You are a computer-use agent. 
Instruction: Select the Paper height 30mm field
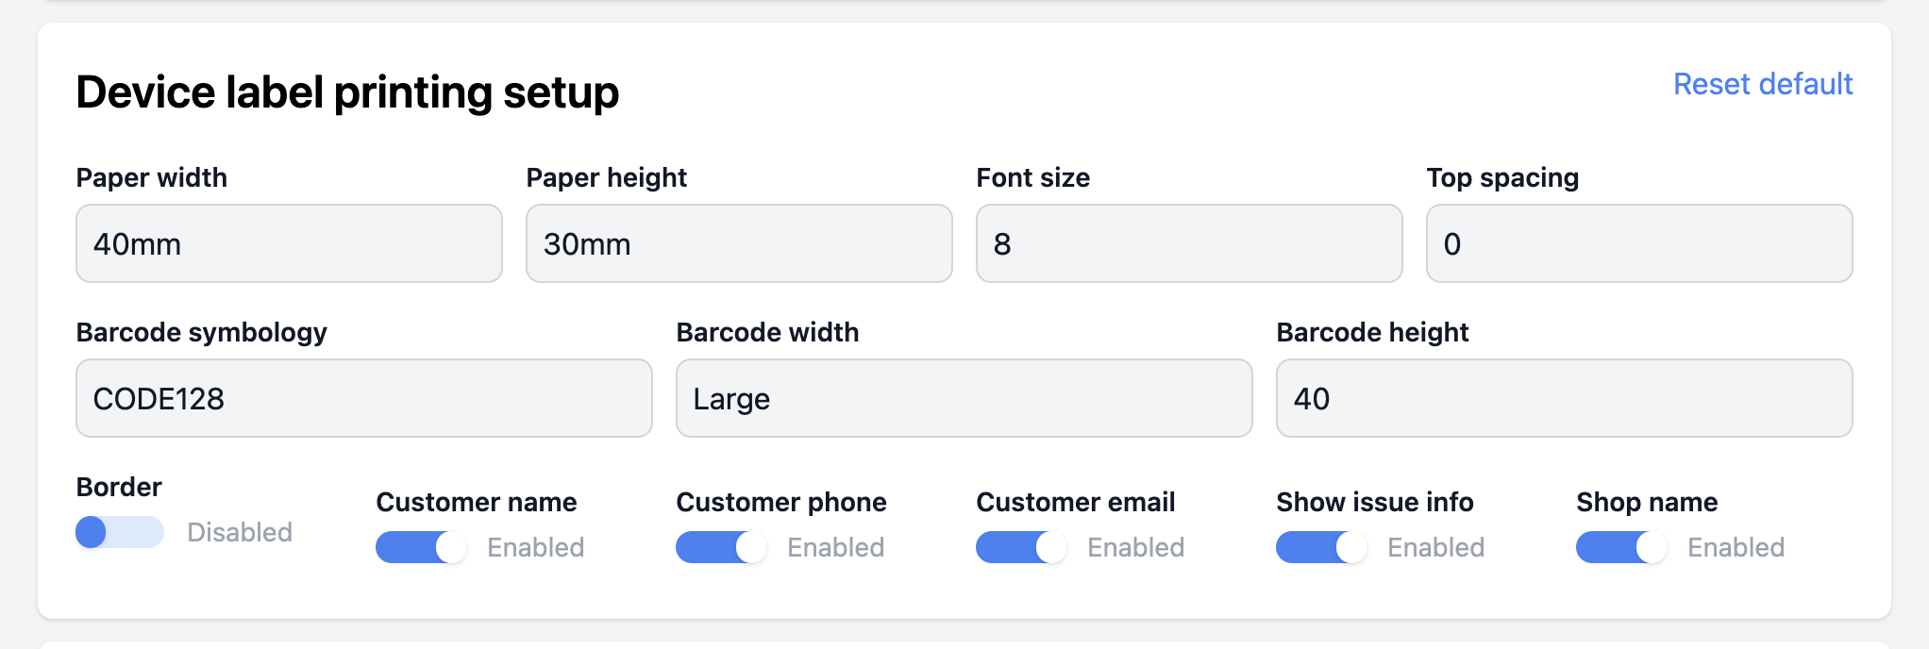coord(739,243)
